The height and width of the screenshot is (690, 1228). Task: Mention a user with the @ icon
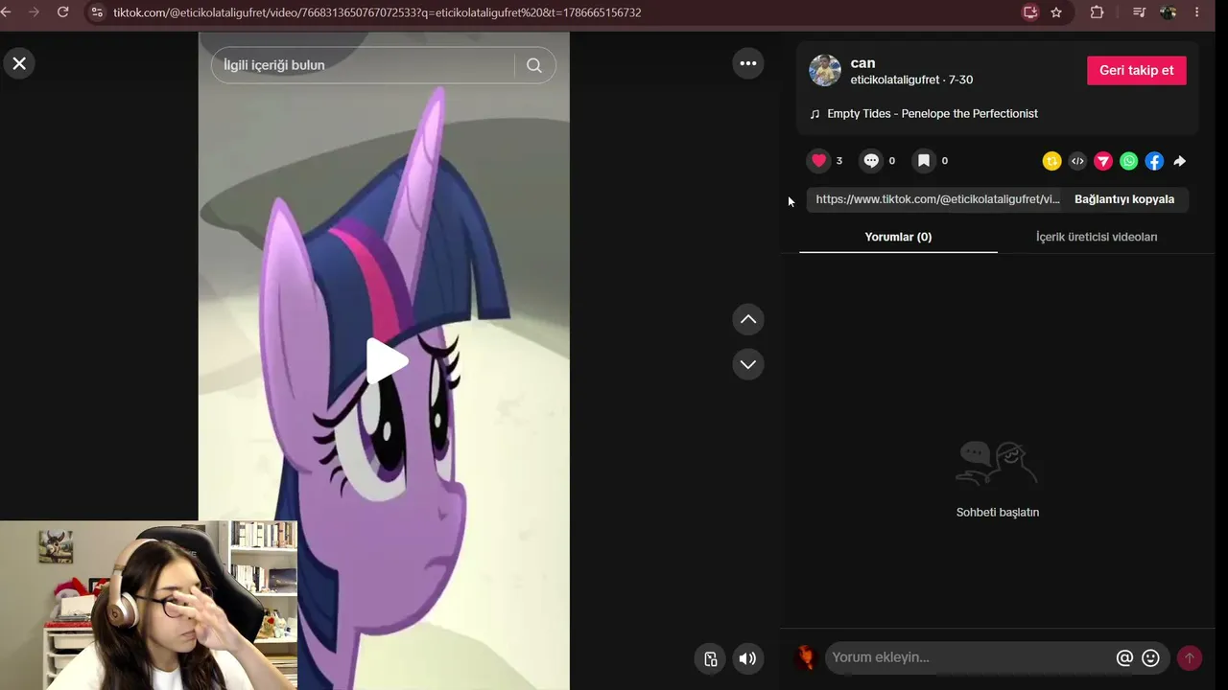1124,657
